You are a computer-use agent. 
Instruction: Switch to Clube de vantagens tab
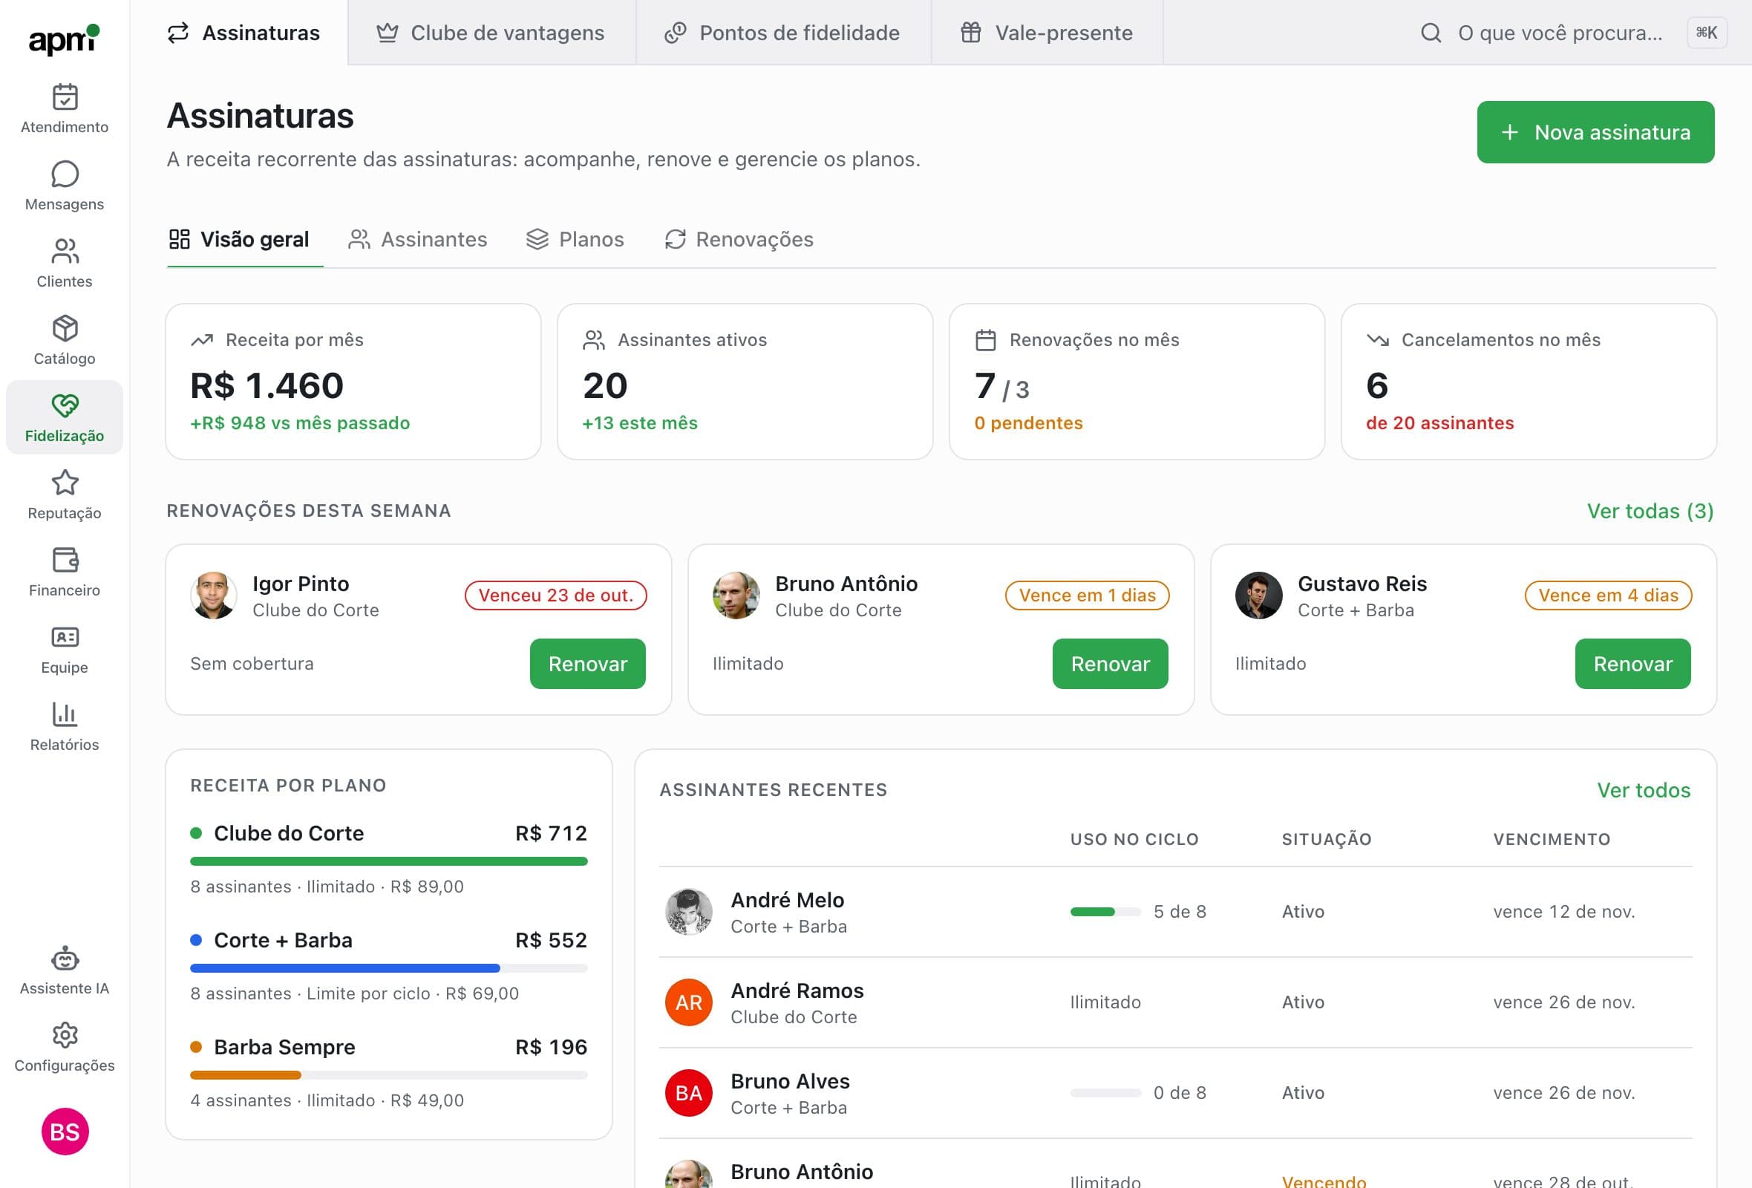tap(491, 33)
